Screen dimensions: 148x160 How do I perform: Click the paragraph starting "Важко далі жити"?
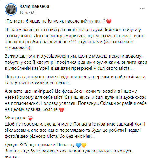pos(76,62)
